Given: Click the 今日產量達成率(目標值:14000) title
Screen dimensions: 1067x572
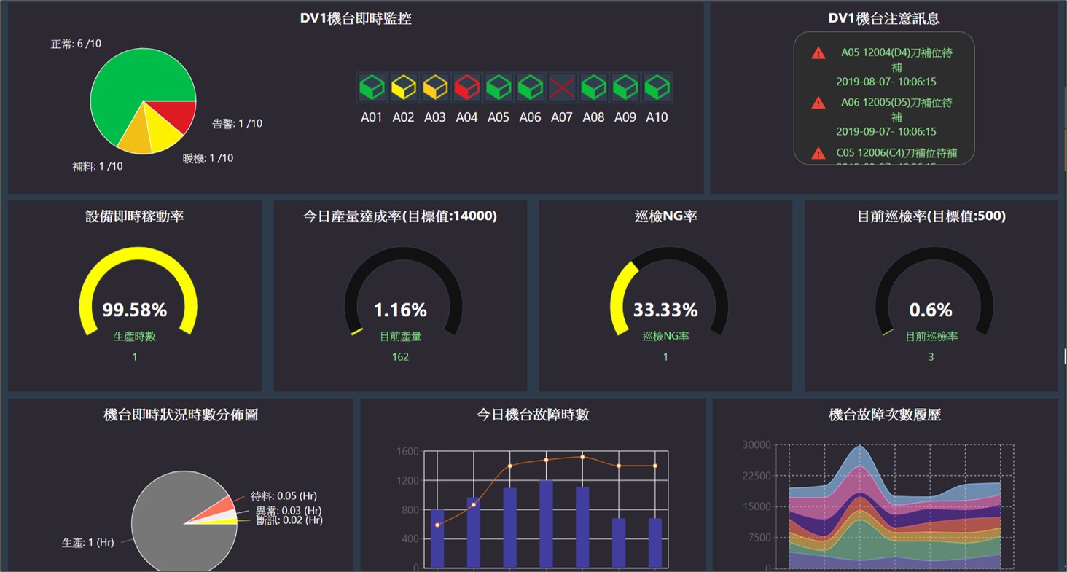Looking at the screenshot, I should [x=400, y=216].
